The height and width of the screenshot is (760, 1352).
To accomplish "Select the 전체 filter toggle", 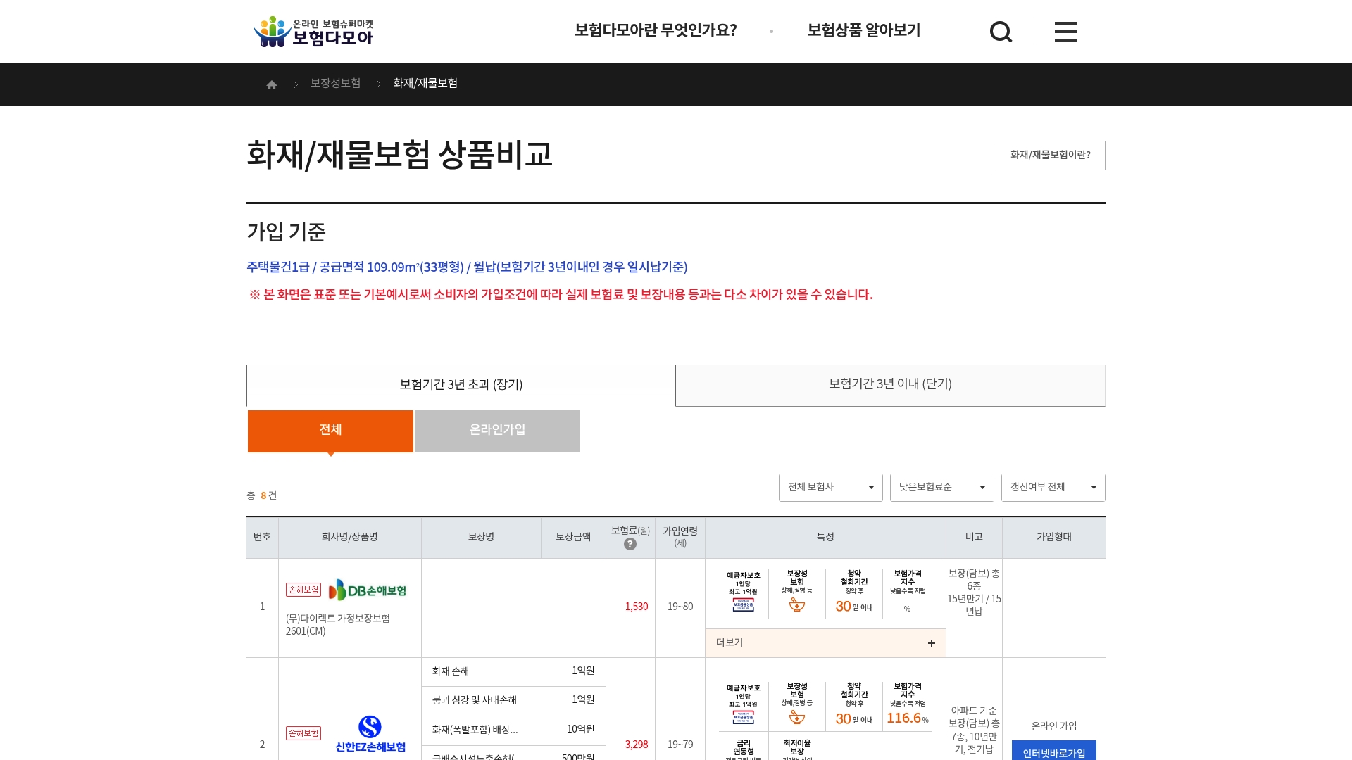I will tap(330, 431).
